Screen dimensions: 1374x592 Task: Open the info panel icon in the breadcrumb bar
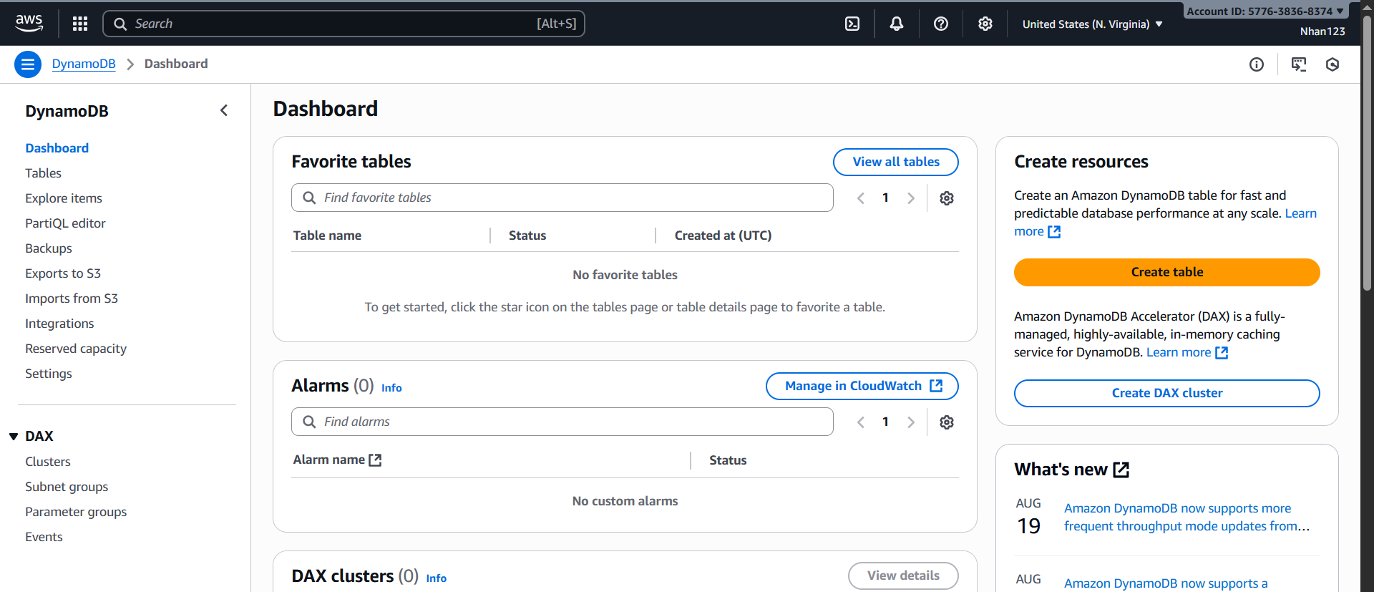[1256, 64]
